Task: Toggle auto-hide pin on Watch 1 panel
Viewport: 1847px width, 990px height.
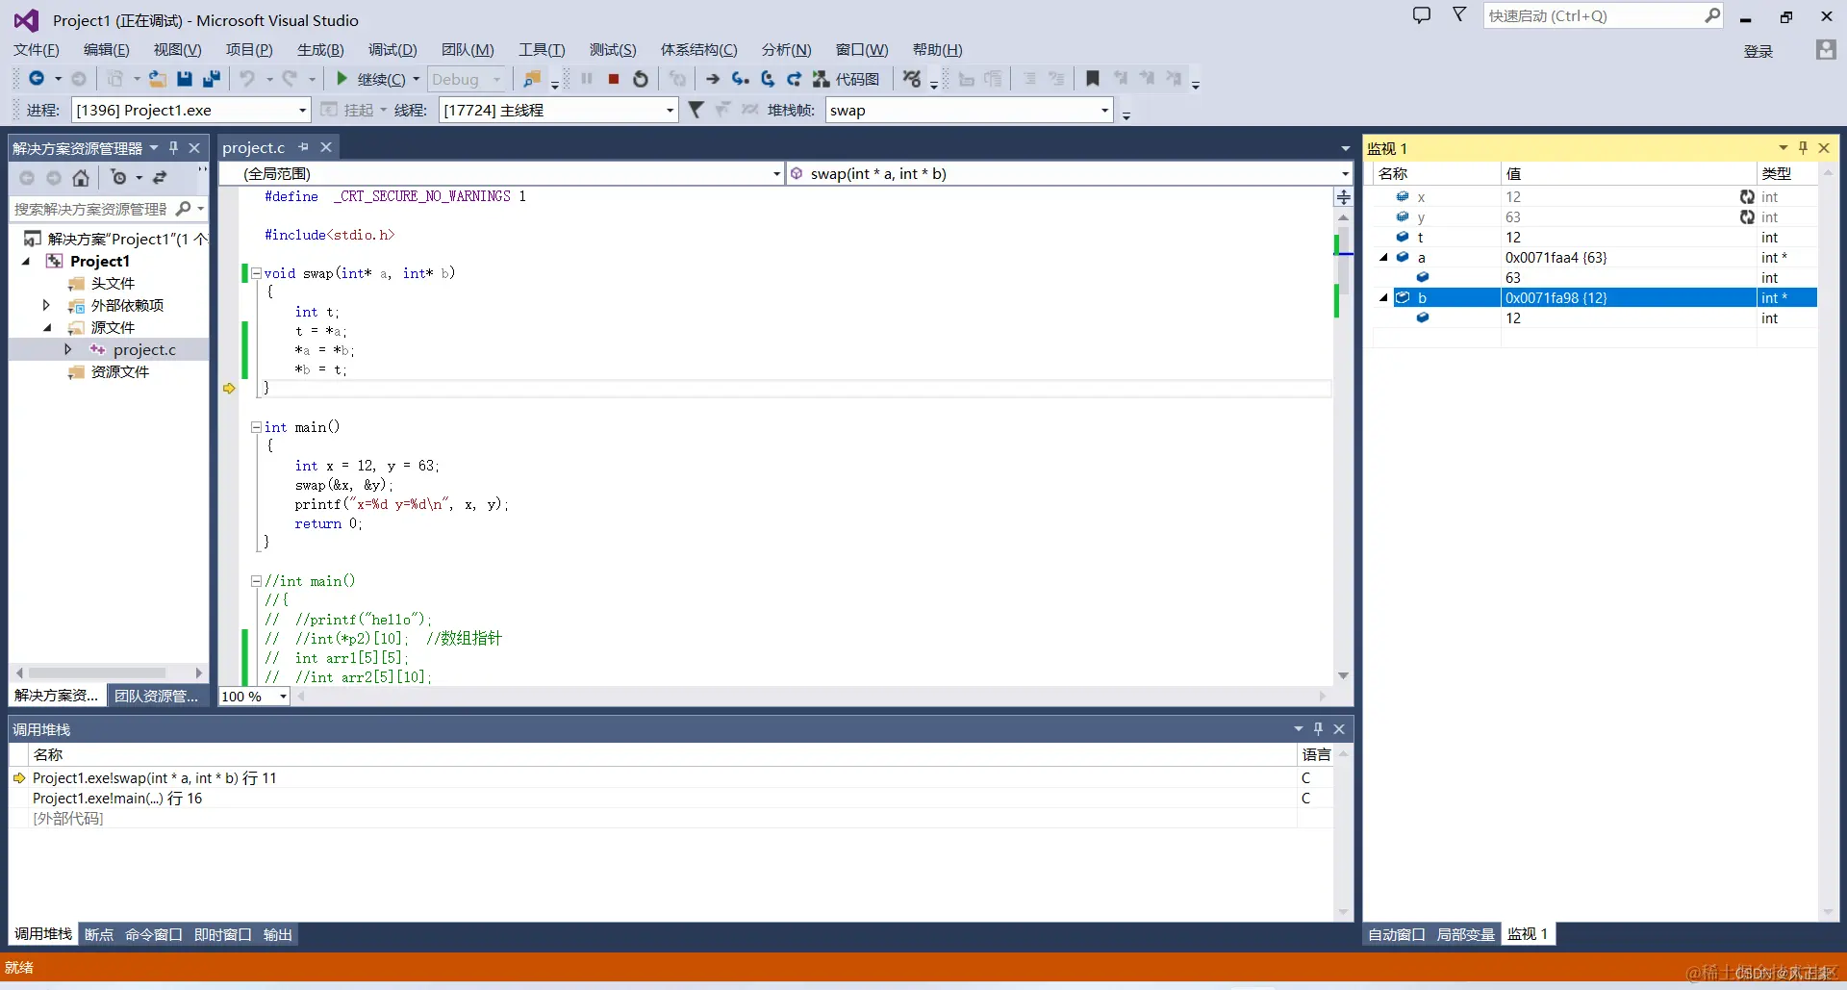Action: click(1803, 148)
